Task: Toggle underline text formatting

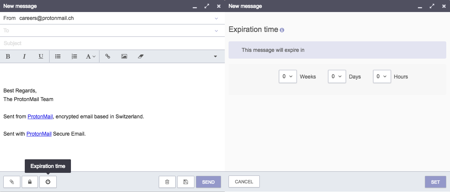Action: click(41, 56)
